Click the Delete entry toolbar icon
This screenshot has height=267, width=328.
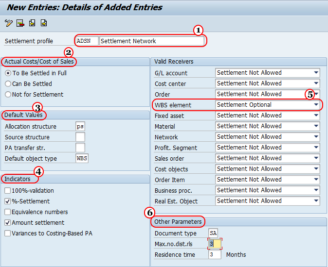(20, 23)
